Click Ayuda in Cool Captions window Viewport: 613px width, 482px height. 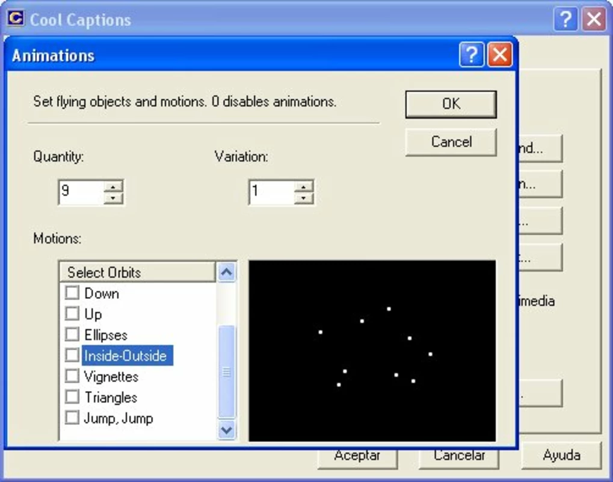click(x=561, y=455)
